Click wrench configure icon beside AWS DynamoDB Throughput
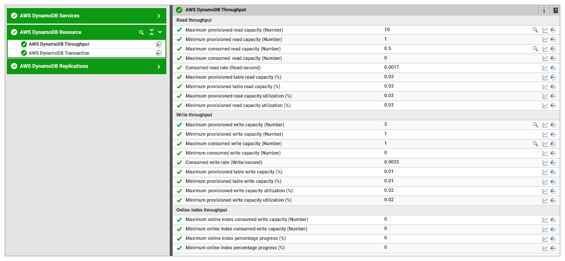This screenshot has height=261, width=565. (159, 44)
